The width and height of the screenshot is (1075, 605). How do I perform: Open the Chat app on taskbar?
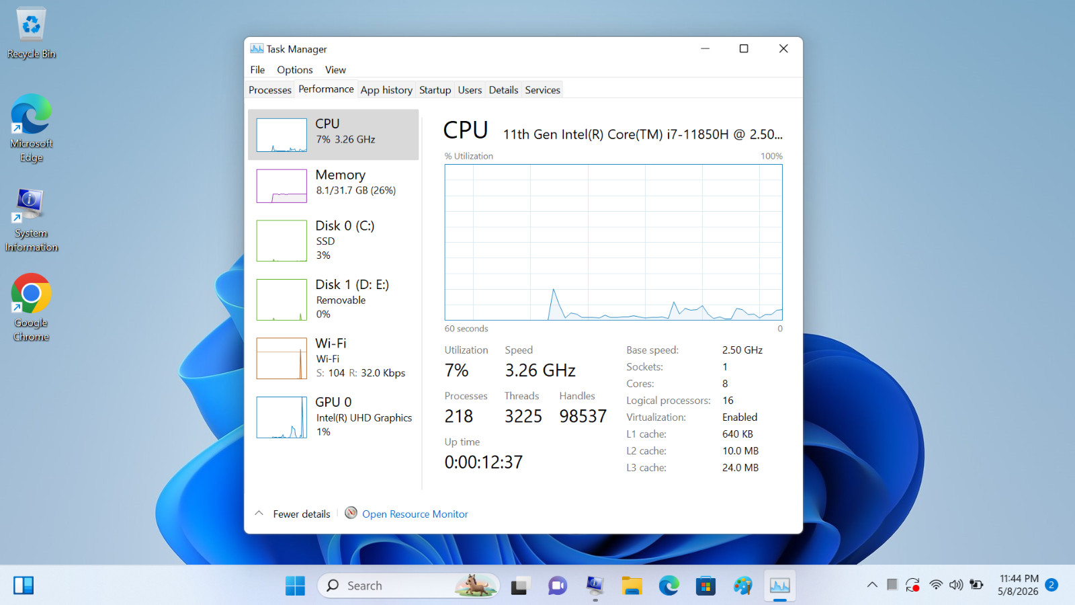(x=557, y=586)
